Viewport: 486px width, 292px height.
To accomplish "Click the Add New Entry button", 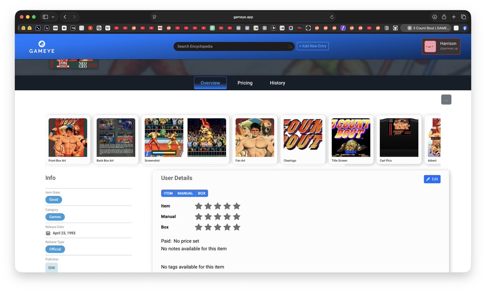I will 313,46.
